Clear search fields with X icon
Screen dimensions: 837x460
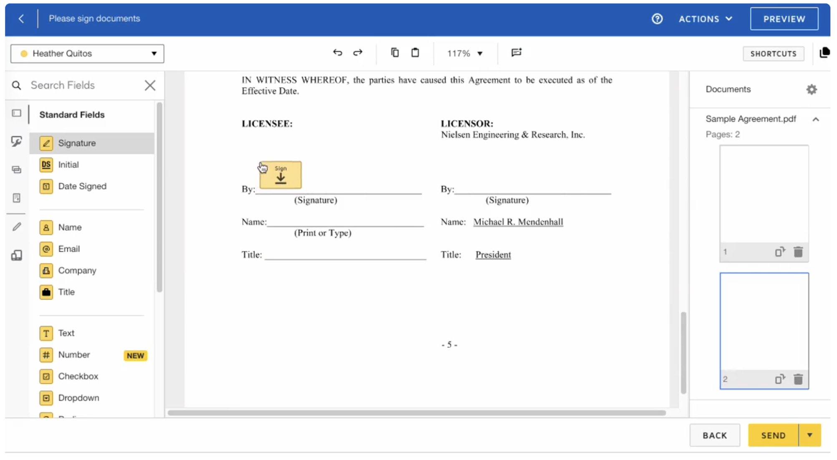click(x=150, y=86)
